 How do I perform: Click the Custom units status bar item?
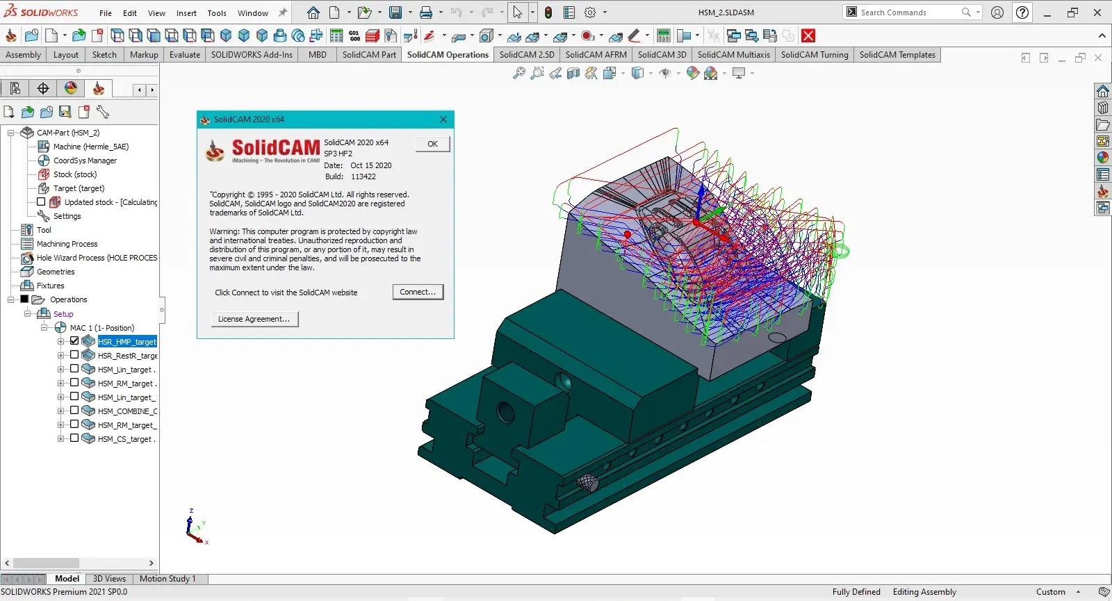click(1051, 592)
